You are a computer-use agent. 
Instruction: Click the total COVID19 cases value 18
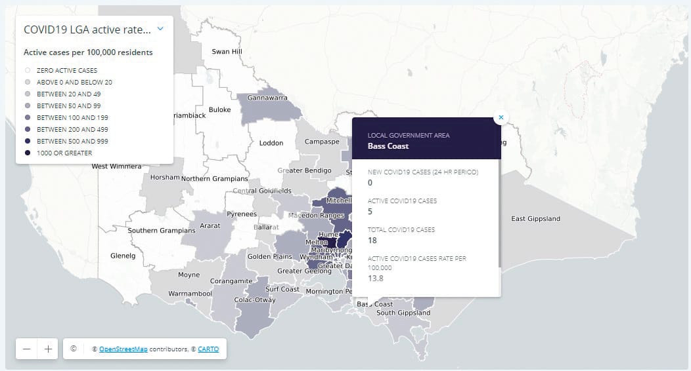372,241
